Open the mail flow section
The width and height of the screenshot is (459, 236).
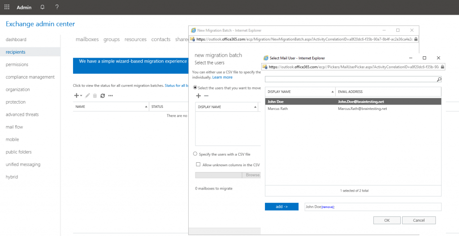(x=14, y=127)
